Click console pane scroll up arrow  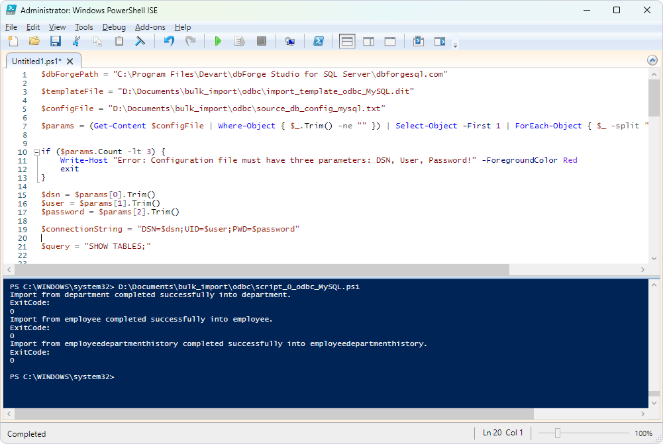pos(654,285)
